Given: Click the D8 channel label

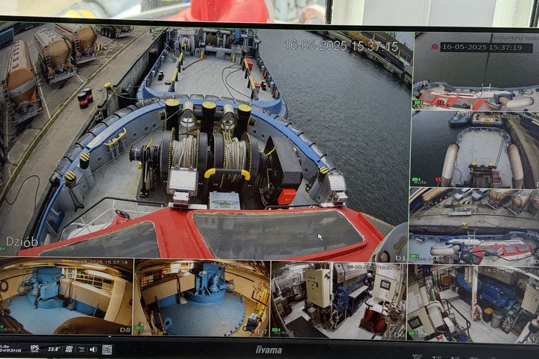Looking at the screenshot, I should pyautogui.click(x=125, y=330).
